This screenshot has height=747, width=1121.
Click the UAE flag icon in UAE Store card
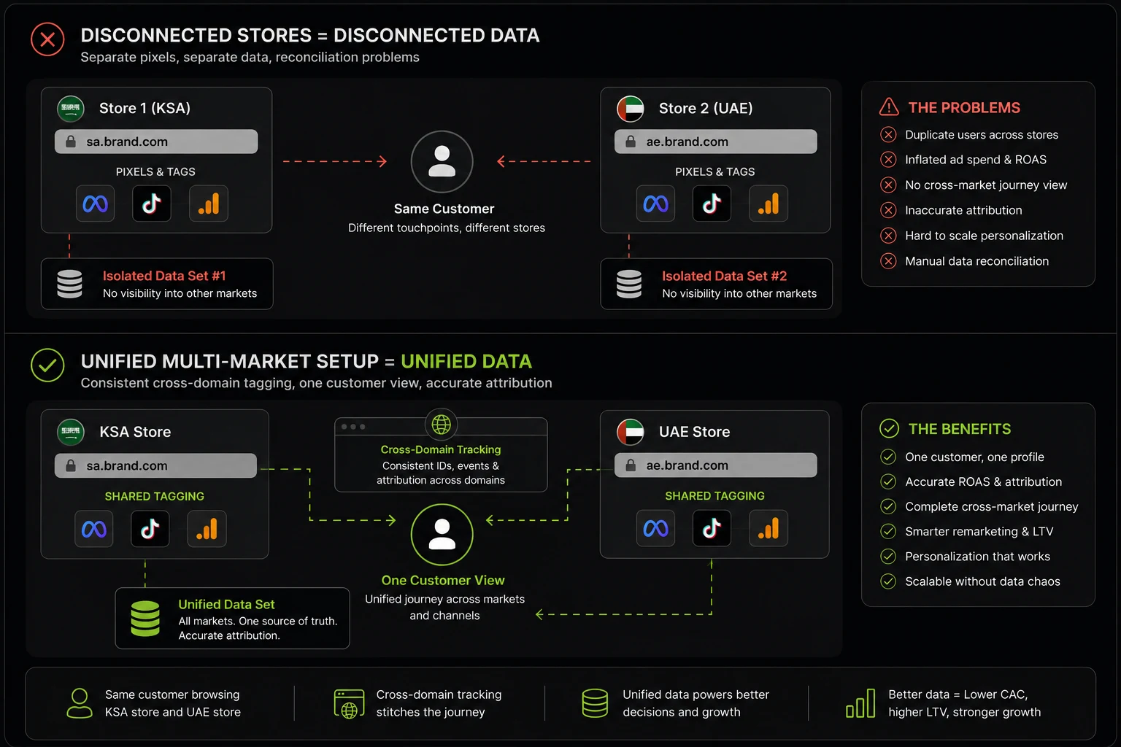[631, 432]
